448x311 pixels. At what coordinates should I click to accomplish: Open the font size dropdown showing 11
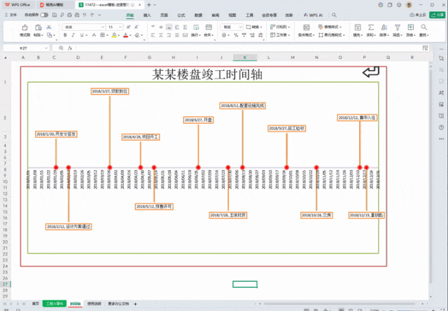tap(120, 27)
